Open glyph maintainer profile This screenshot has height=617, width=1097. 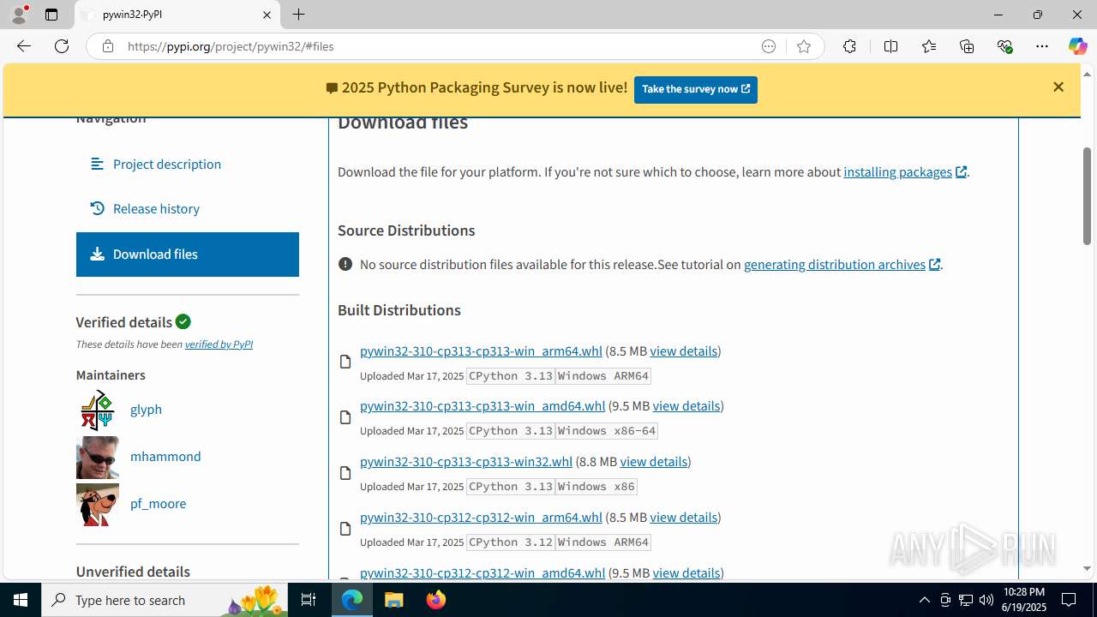[146, 409]
